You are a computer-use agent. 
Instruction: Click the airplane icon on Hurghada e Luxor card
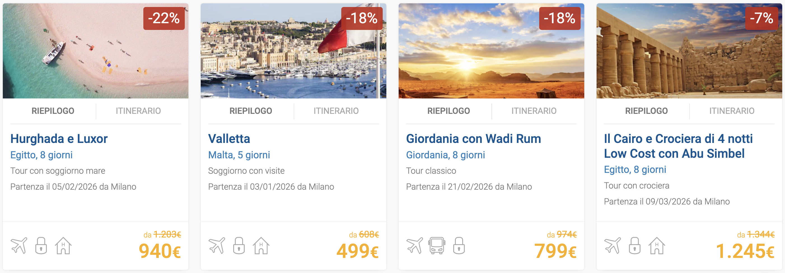19,245
